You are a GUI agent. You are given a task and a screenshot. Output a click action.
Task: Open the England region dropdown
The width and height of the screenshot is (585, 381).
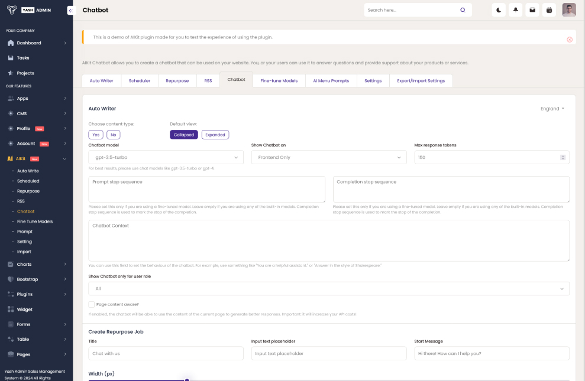click(552, 109)
